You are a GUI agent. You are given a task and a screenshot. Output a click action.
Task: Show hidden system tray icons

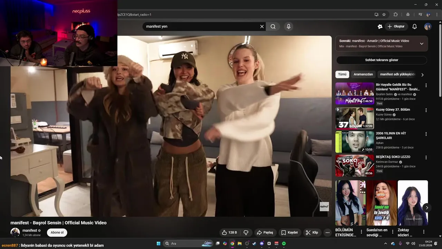click(x=385, y=243)
